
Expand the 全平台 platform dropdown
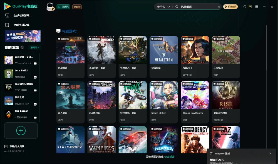(163, 7)
